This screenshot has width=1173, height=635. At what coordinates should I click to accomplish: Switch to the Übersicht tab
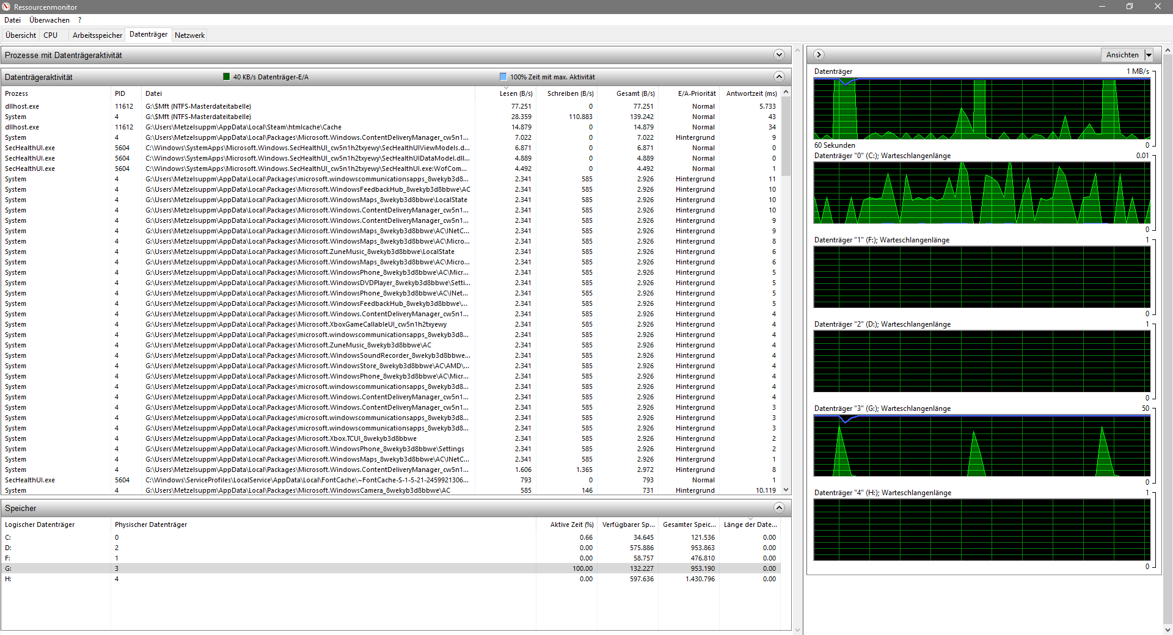21,35
